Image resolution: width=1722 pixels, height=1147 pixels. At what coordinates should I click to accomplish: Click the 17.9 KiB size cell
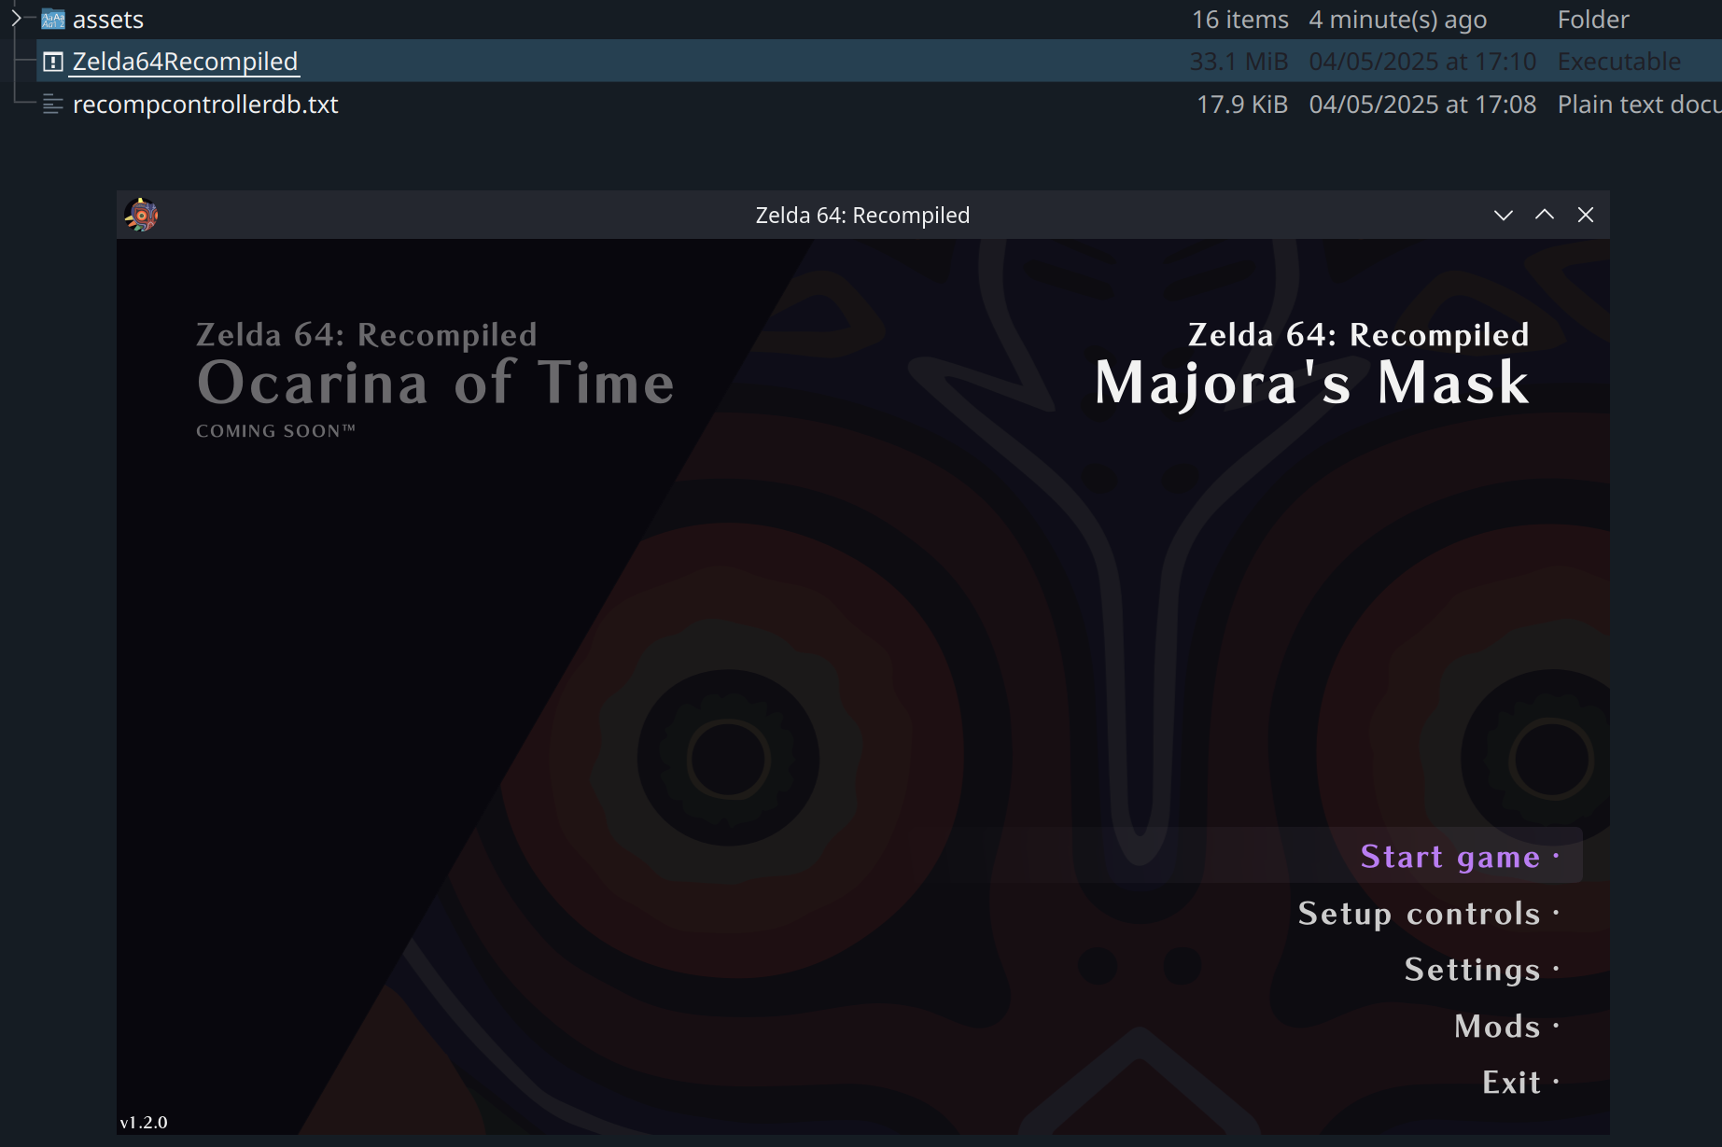click(x=1242, y=105)
